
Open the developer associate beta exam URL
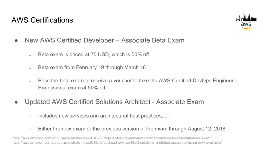111,138
